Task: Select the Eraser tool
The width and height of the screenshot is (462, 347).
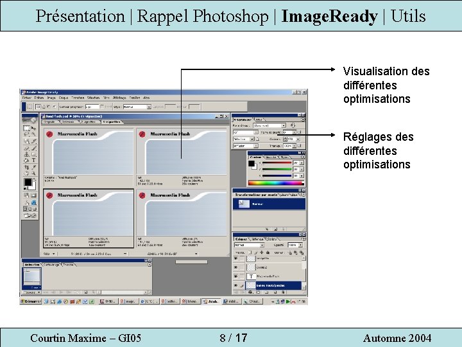Action: pos(26,148)
